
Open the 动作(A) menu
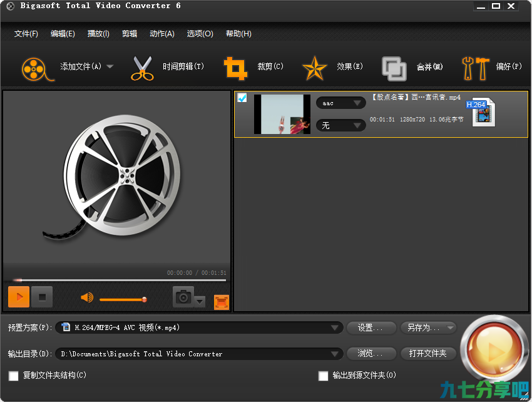coord(162,34)
